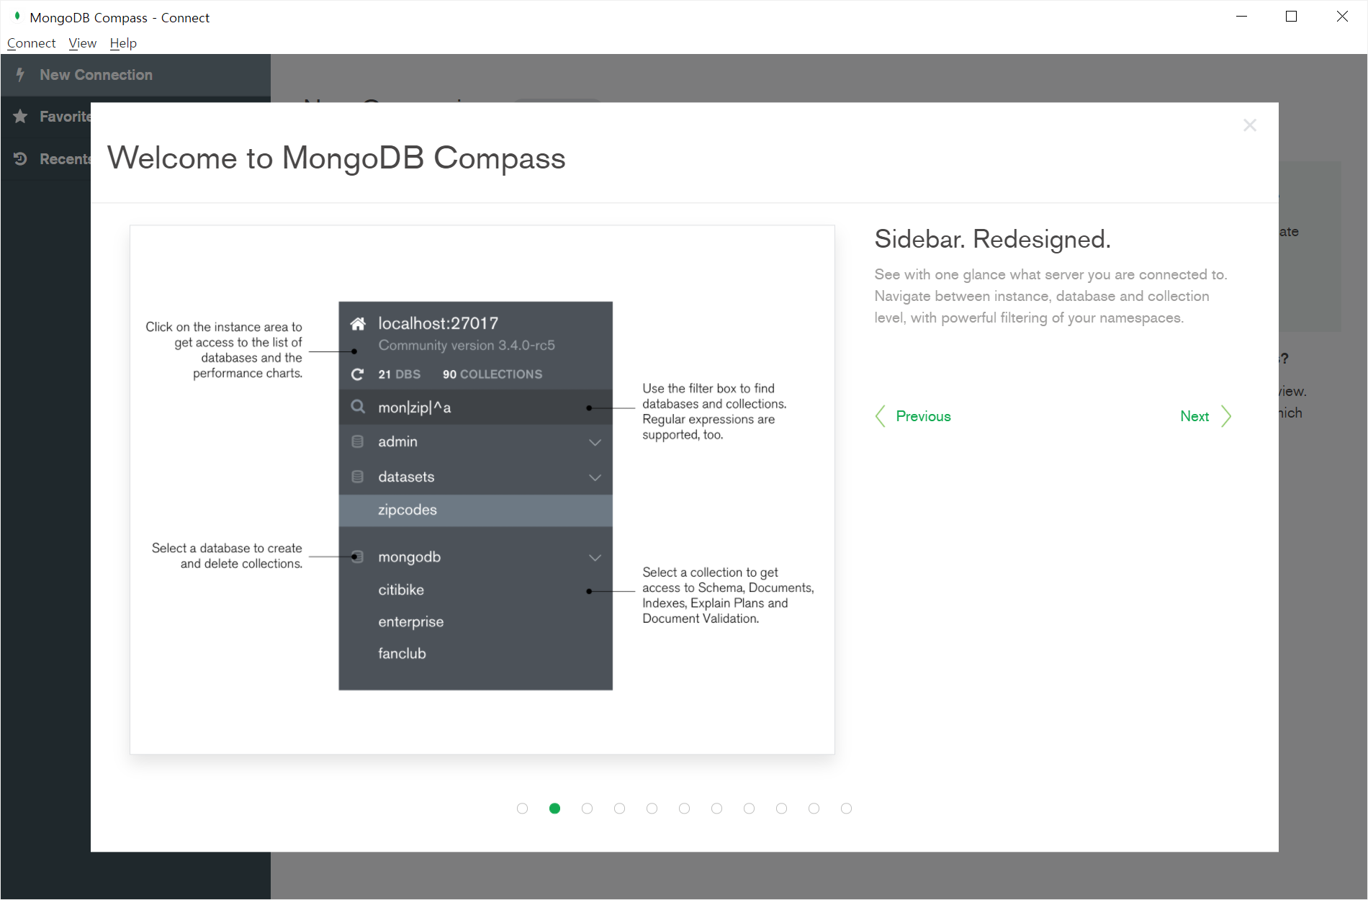Click the left chevron arrow beside Previous
This screenshot has height=900, width=1368.
tap(880, 416)
